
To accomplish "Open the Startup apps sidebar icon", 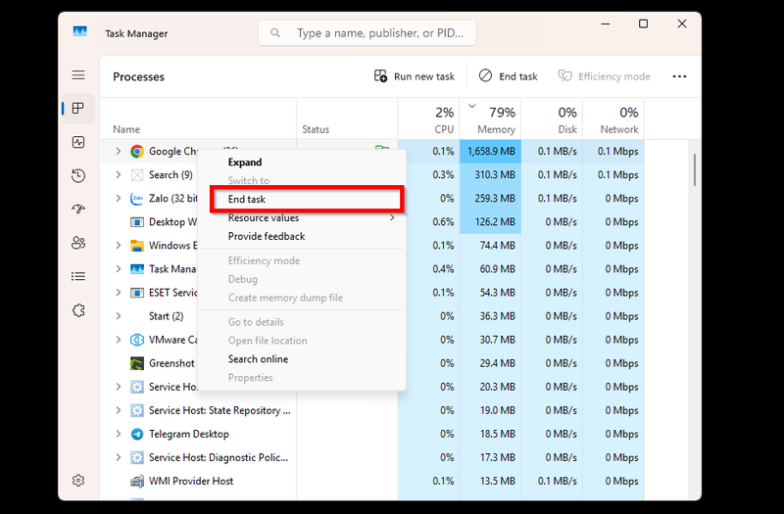I will [78, 209].
